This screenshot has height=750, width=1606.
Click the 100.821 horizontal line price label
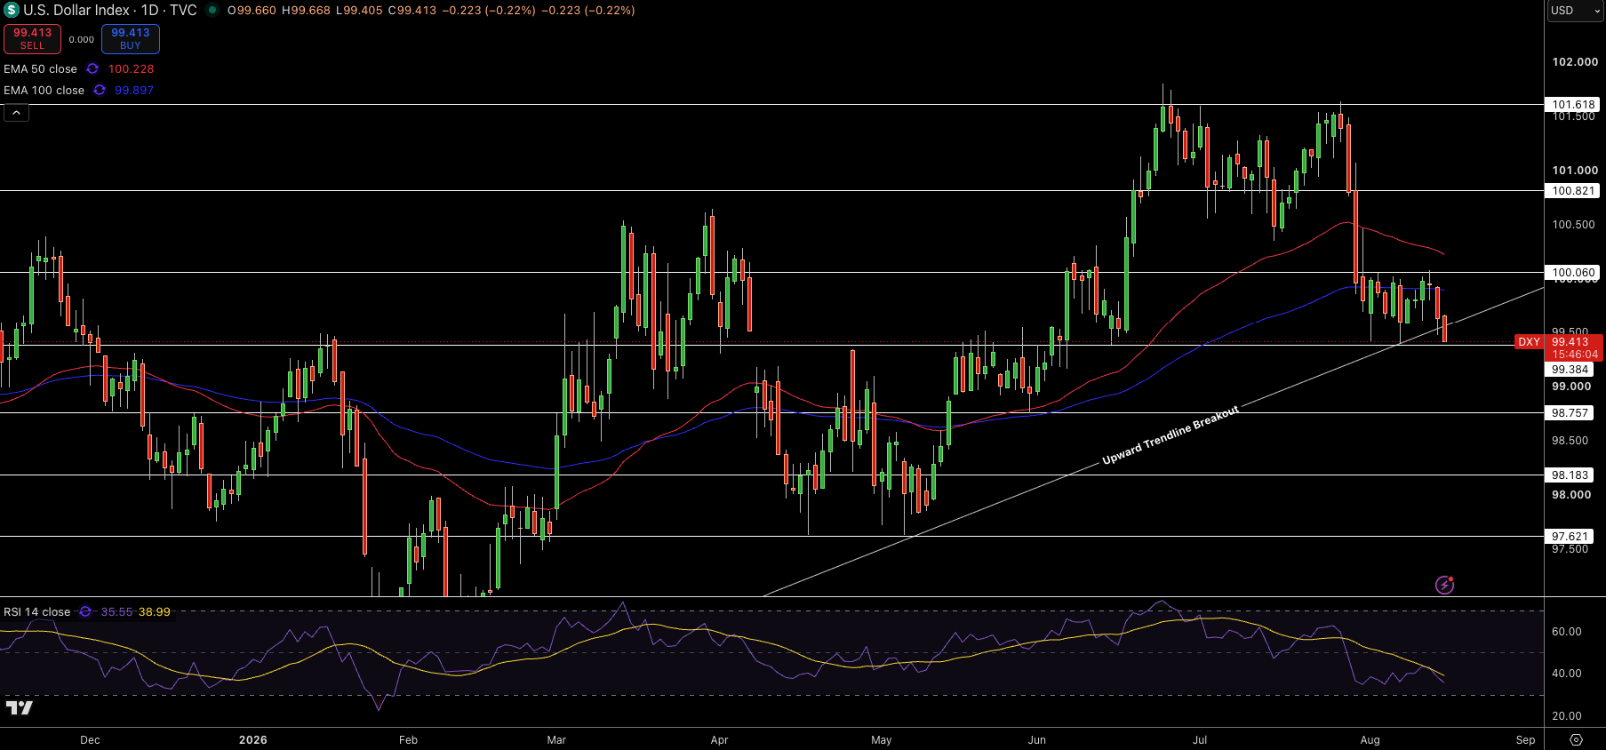click(1573, 191)
